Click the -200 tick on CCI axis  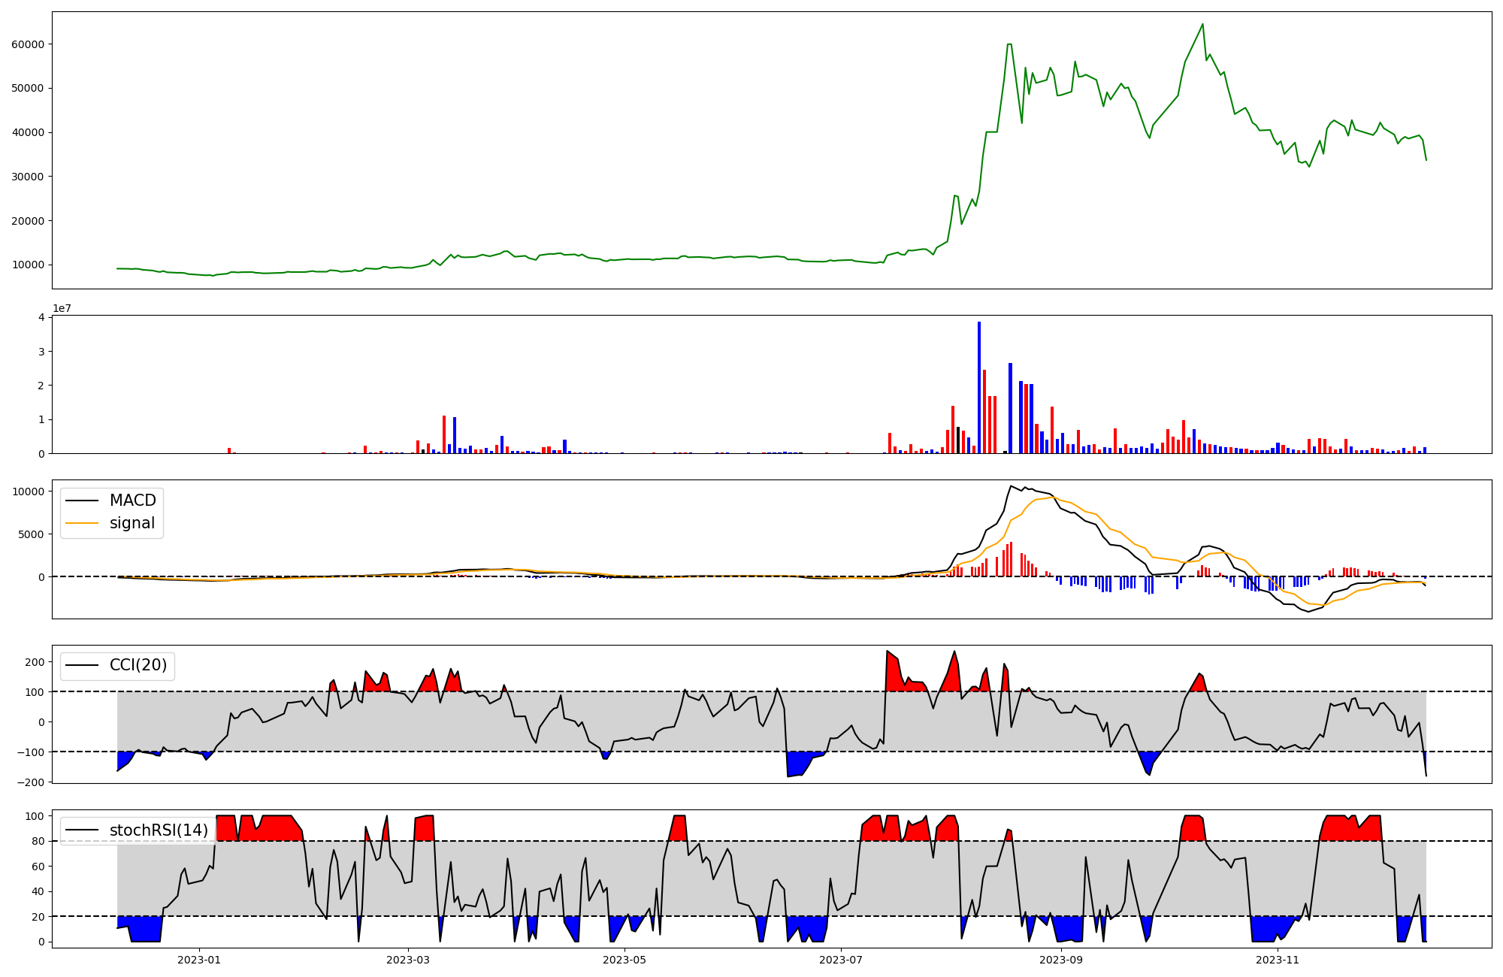point(30,782)
